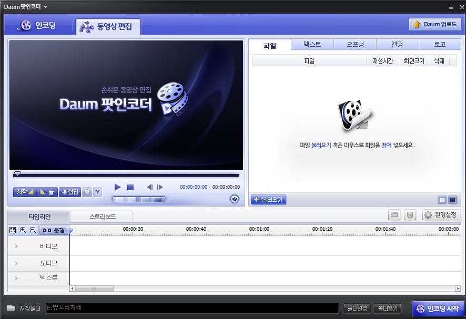
Task: Open 환경설정 with the gear icon
Action: pos(440,214)
